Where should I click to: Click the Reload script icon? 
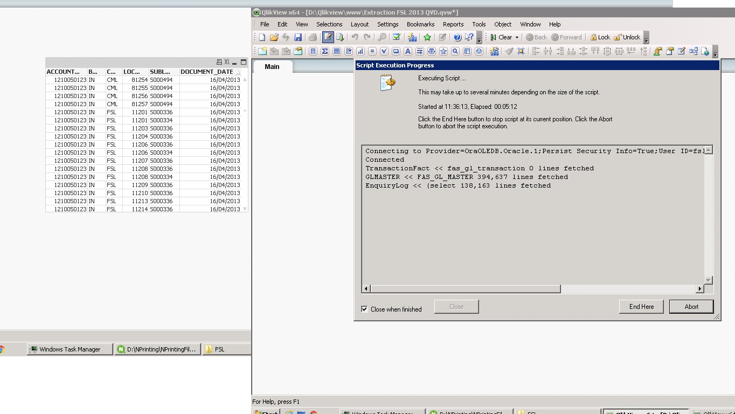340,37
